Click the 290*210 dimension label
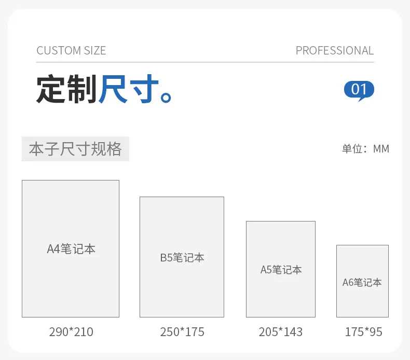The height and width of the screenshot is (360, 410). coord(71,332)
